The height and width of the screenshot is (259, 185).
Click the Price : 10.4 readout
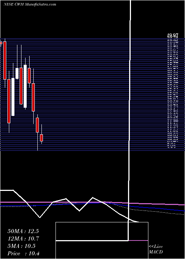click(x=24, y=253)
